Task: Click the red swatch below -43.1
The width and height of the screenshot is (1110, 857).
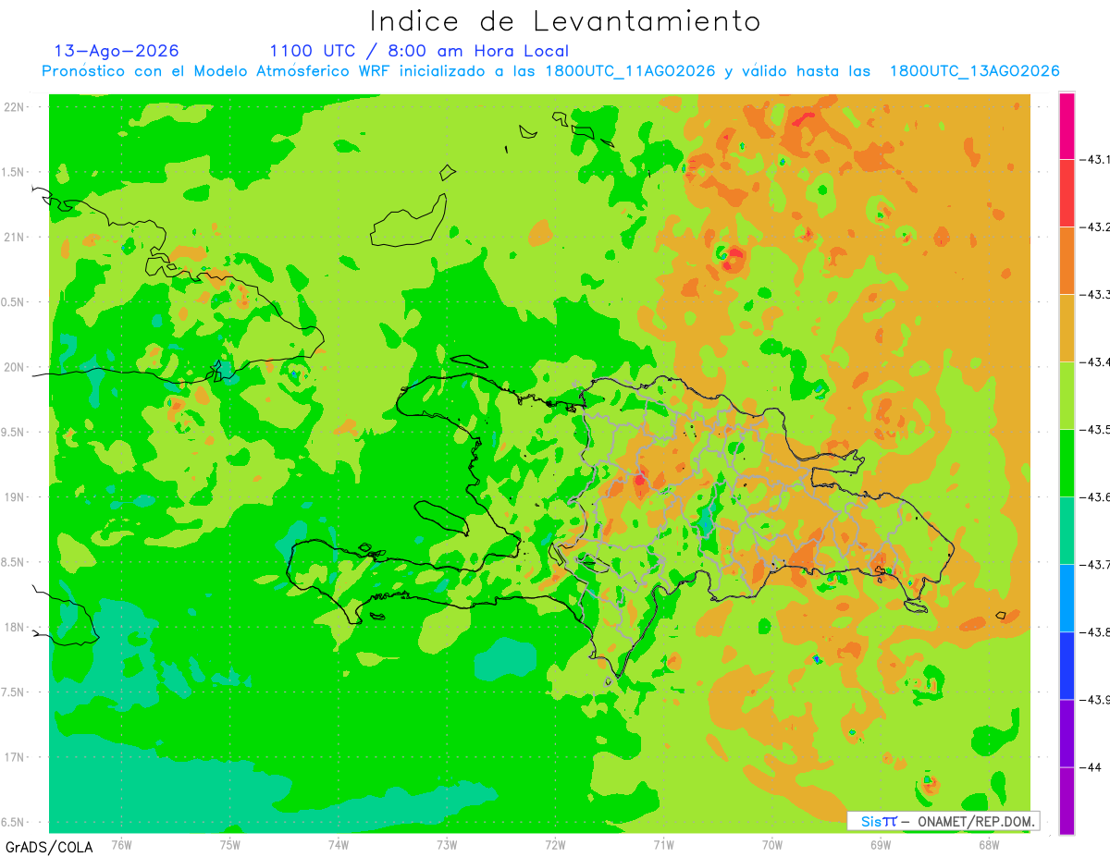Action: pyautogui.click(x=1067, y=192)
